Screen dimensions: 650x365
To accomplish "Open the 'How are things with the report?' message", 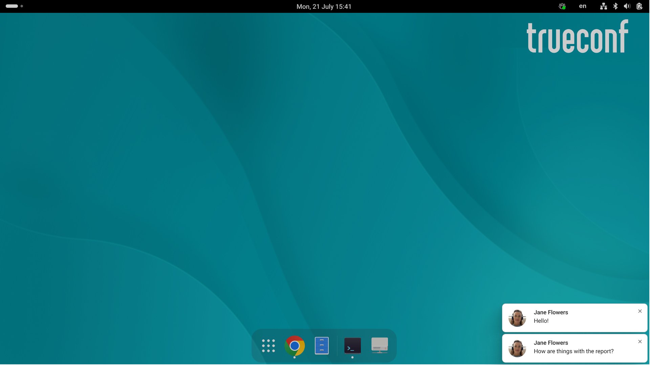I will (x=575, y=348).
